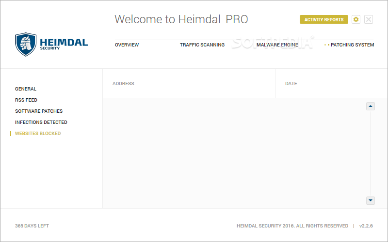Select Websites Blocked in sidebar

(x=38, y=134)
